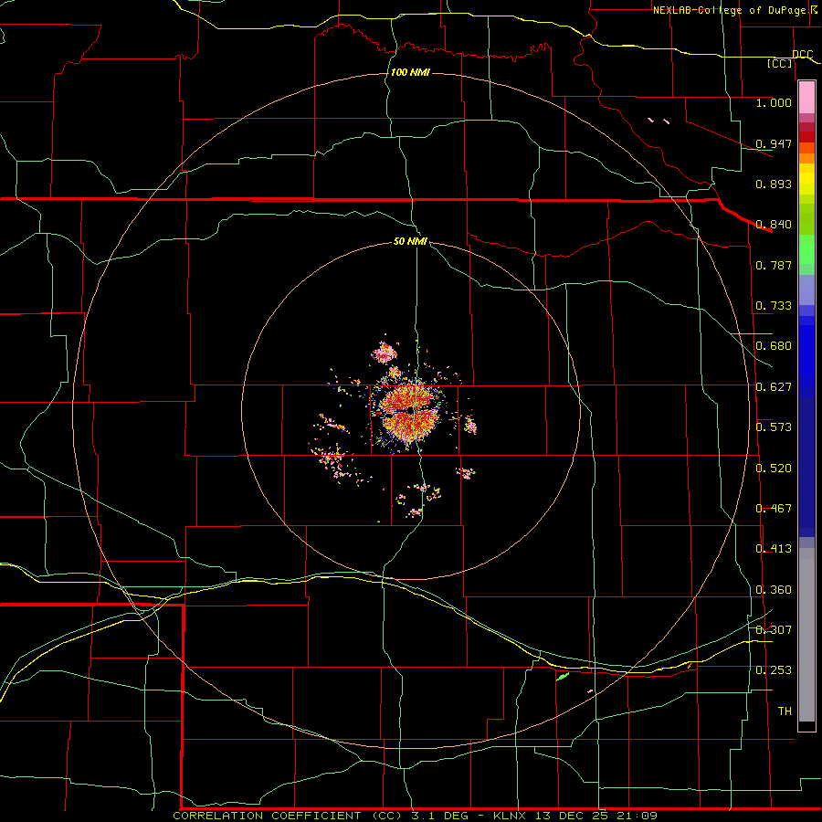Click the 0.680 value on the scale

click(x=774, y=346)
